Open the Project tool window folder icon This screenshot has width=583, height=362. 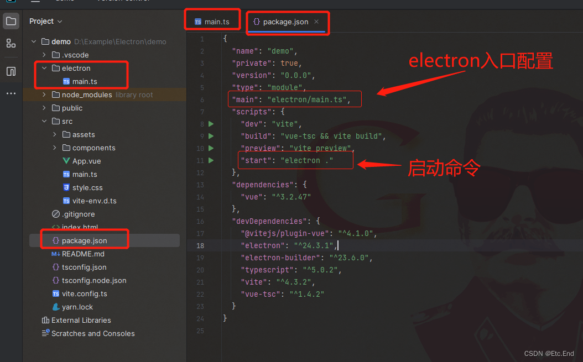coord(11,21)
